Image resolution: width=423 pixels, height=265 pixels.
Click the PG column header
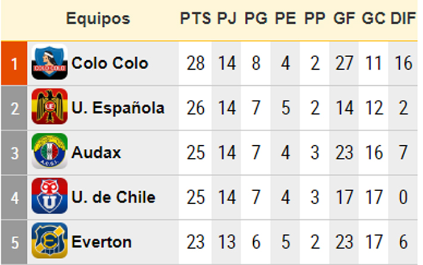(256, 18)
